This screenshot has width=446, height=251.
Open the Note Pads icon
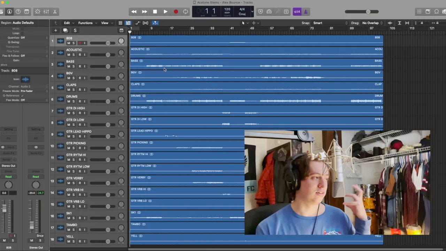point(428,12)
